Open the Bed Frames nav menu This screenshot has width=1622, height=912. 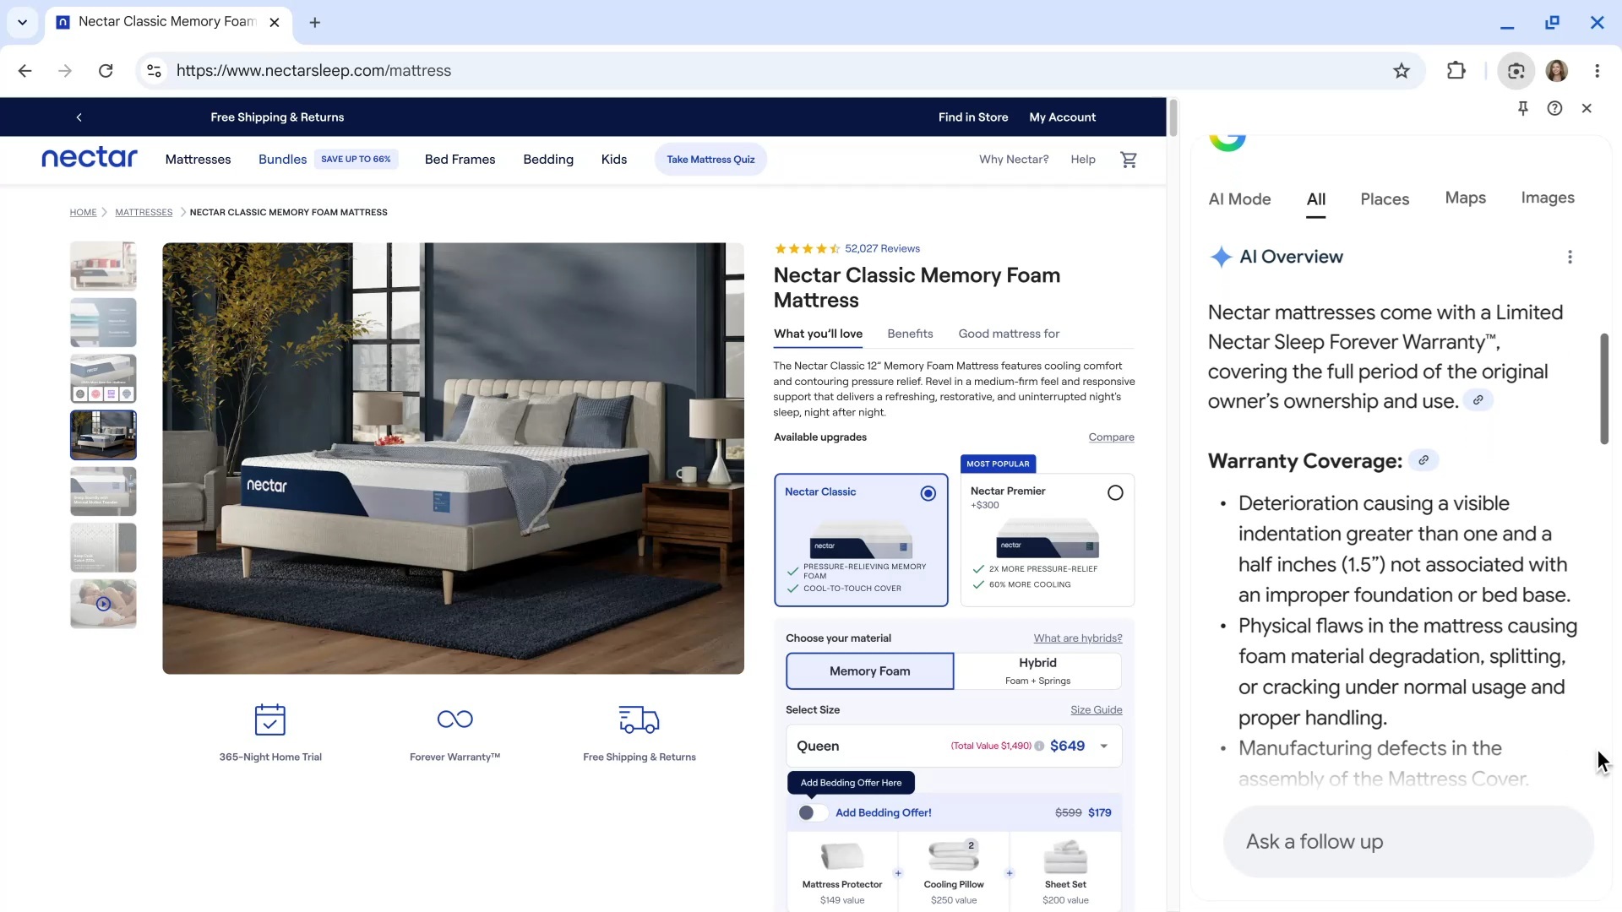460,160
